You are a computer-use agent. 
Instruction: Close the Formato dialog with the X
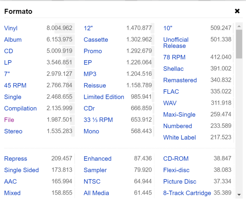tap(237, 11)
